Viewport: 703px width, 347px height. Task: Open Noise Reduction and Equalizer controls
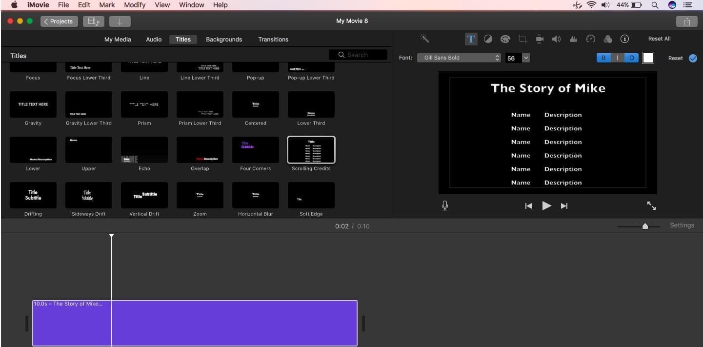click(573, 39)
